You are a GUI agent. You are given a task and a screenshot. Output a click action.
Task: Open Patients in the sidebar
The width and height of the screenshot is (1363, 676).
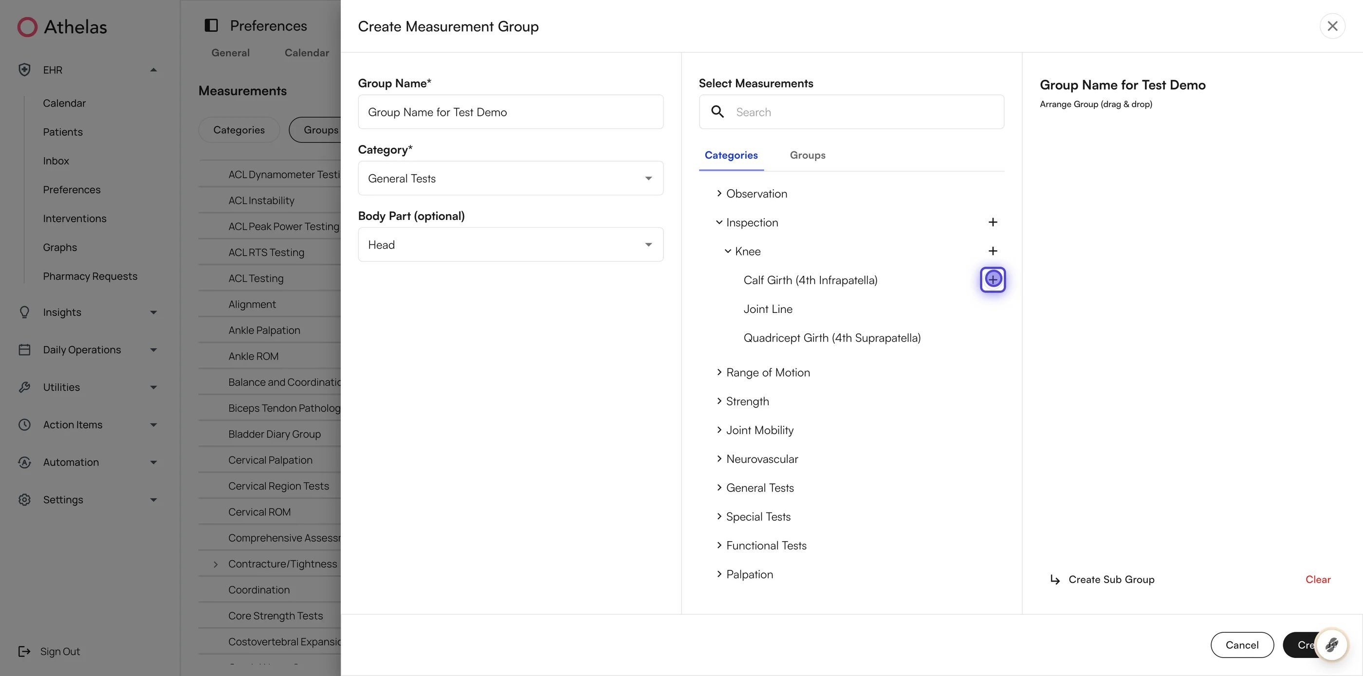(x=62, y=132)
